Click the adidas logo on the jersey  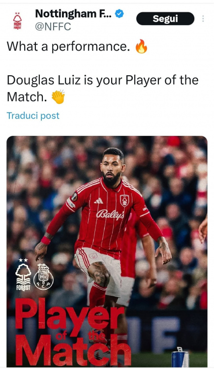tap(99, 201)
